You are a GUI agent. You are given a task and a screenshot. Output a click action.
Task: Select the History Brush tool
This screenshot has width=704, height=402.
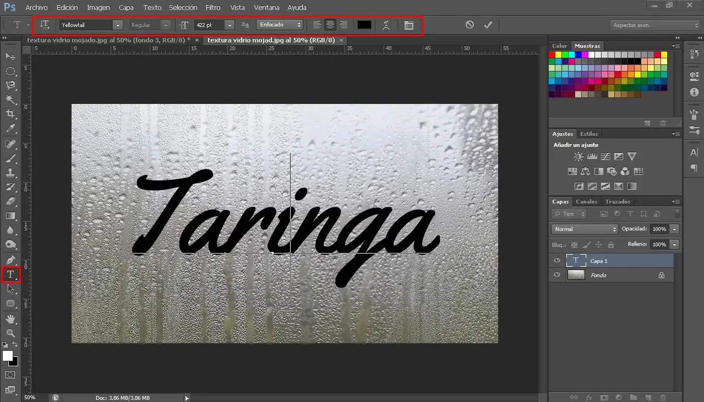click(x=10, y=187)
